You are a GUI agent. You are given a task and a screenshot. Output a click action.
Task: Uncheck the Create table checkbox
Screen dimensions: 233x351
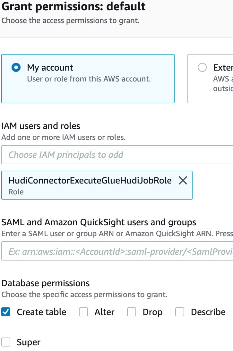[x=6, y=312]
